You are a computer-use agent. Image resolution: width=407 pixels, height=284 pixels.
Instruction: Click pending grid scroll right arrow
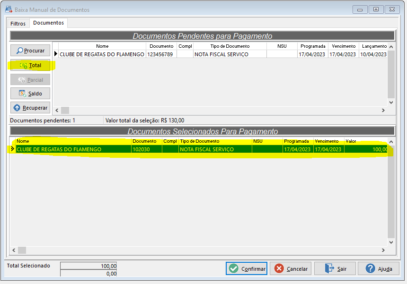[383, 111]
